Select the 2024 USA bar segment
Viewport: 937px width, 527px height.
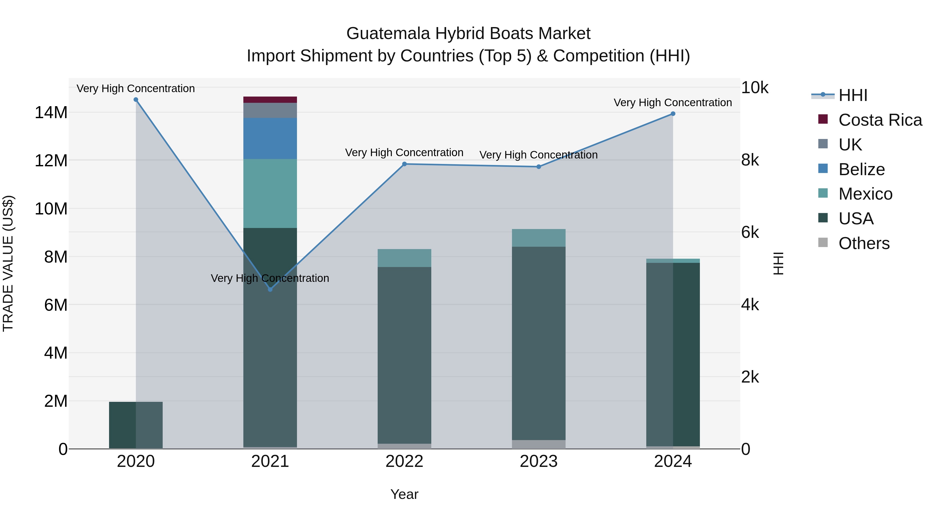coord(673,355)
